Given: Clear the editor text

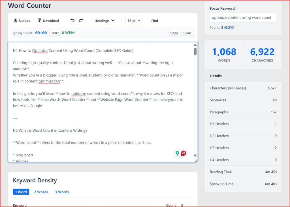Looking at the screenshot, I should [187, 33].
